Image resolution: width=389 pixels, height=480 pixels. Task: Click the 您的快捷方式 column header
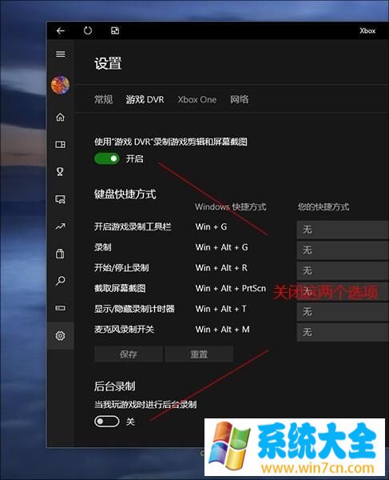(324, 207)
